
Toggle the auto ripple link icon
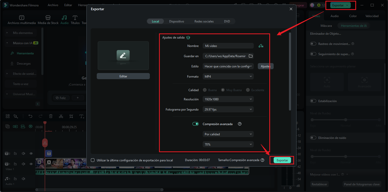(15, 126)
